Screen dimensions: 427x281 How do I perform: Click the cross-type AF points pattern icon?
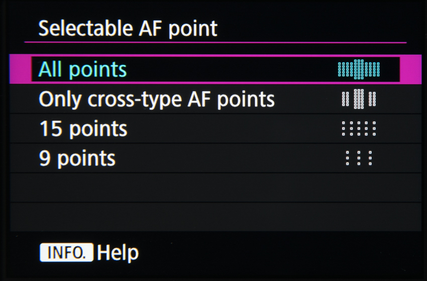[x=359, y=98]
